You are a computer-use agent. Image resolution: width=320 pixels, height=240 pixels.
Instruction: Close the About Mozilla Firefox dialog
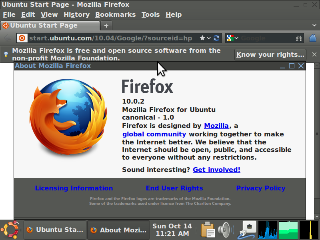(301, 66)
